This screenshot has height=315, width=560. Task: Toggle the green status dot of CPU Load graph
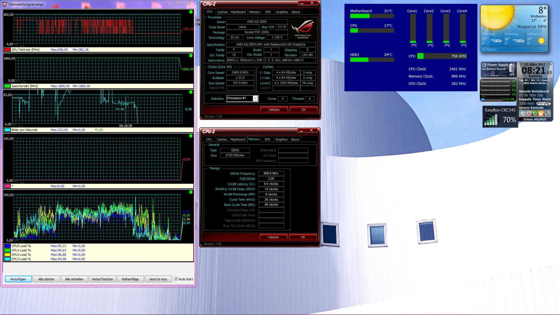191,192
